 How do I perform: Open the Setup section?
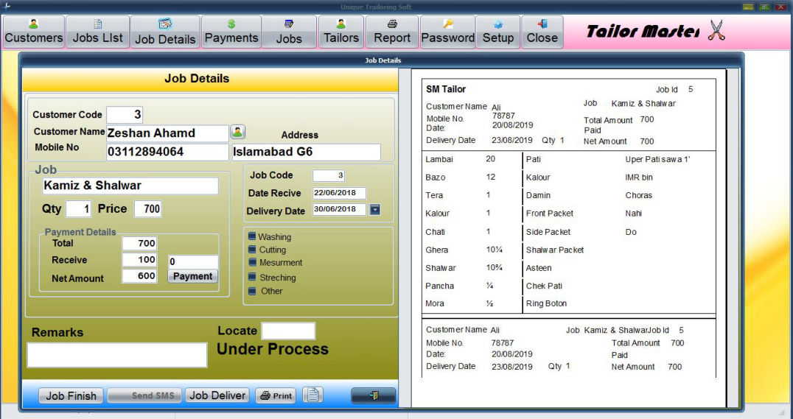point(498,32)
